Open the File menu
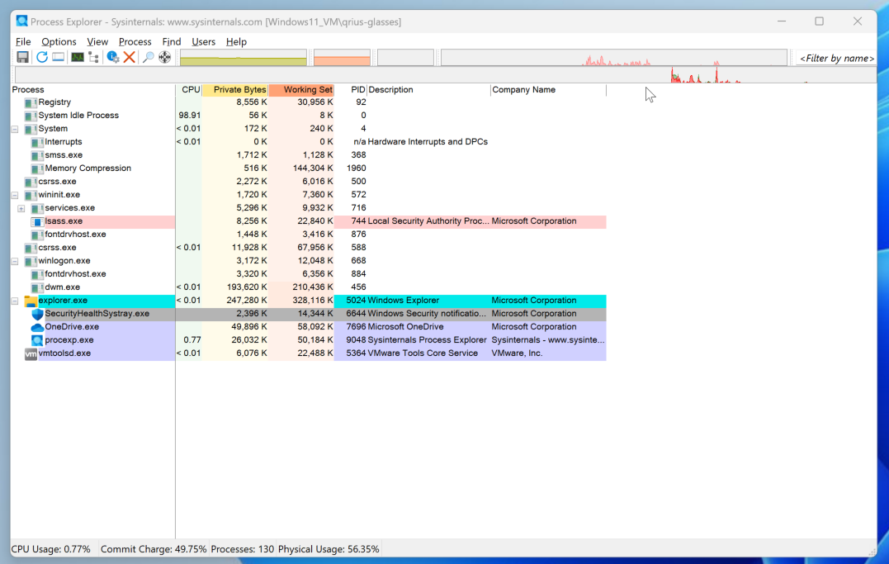 23,41
